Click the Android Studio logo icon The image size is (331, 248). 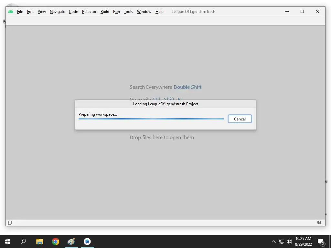(11, 11)
